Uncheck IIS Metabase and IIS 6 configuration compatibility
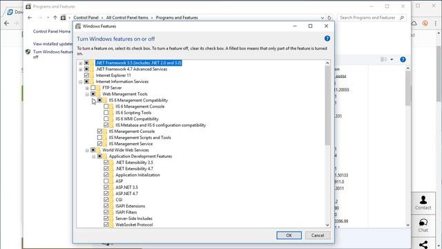 (x=106, y=124)
